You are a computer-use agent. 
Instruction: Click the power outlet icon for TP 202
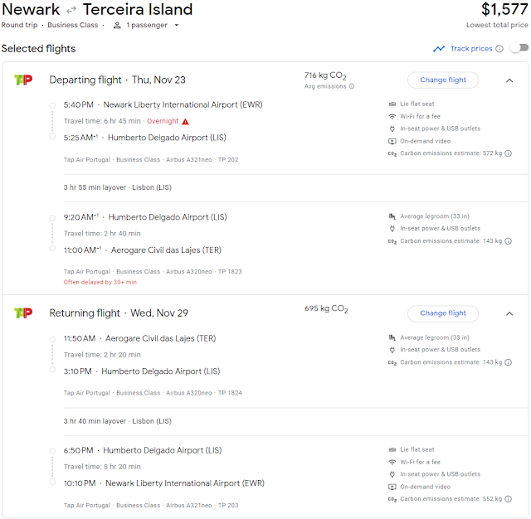tap(392, 129)
